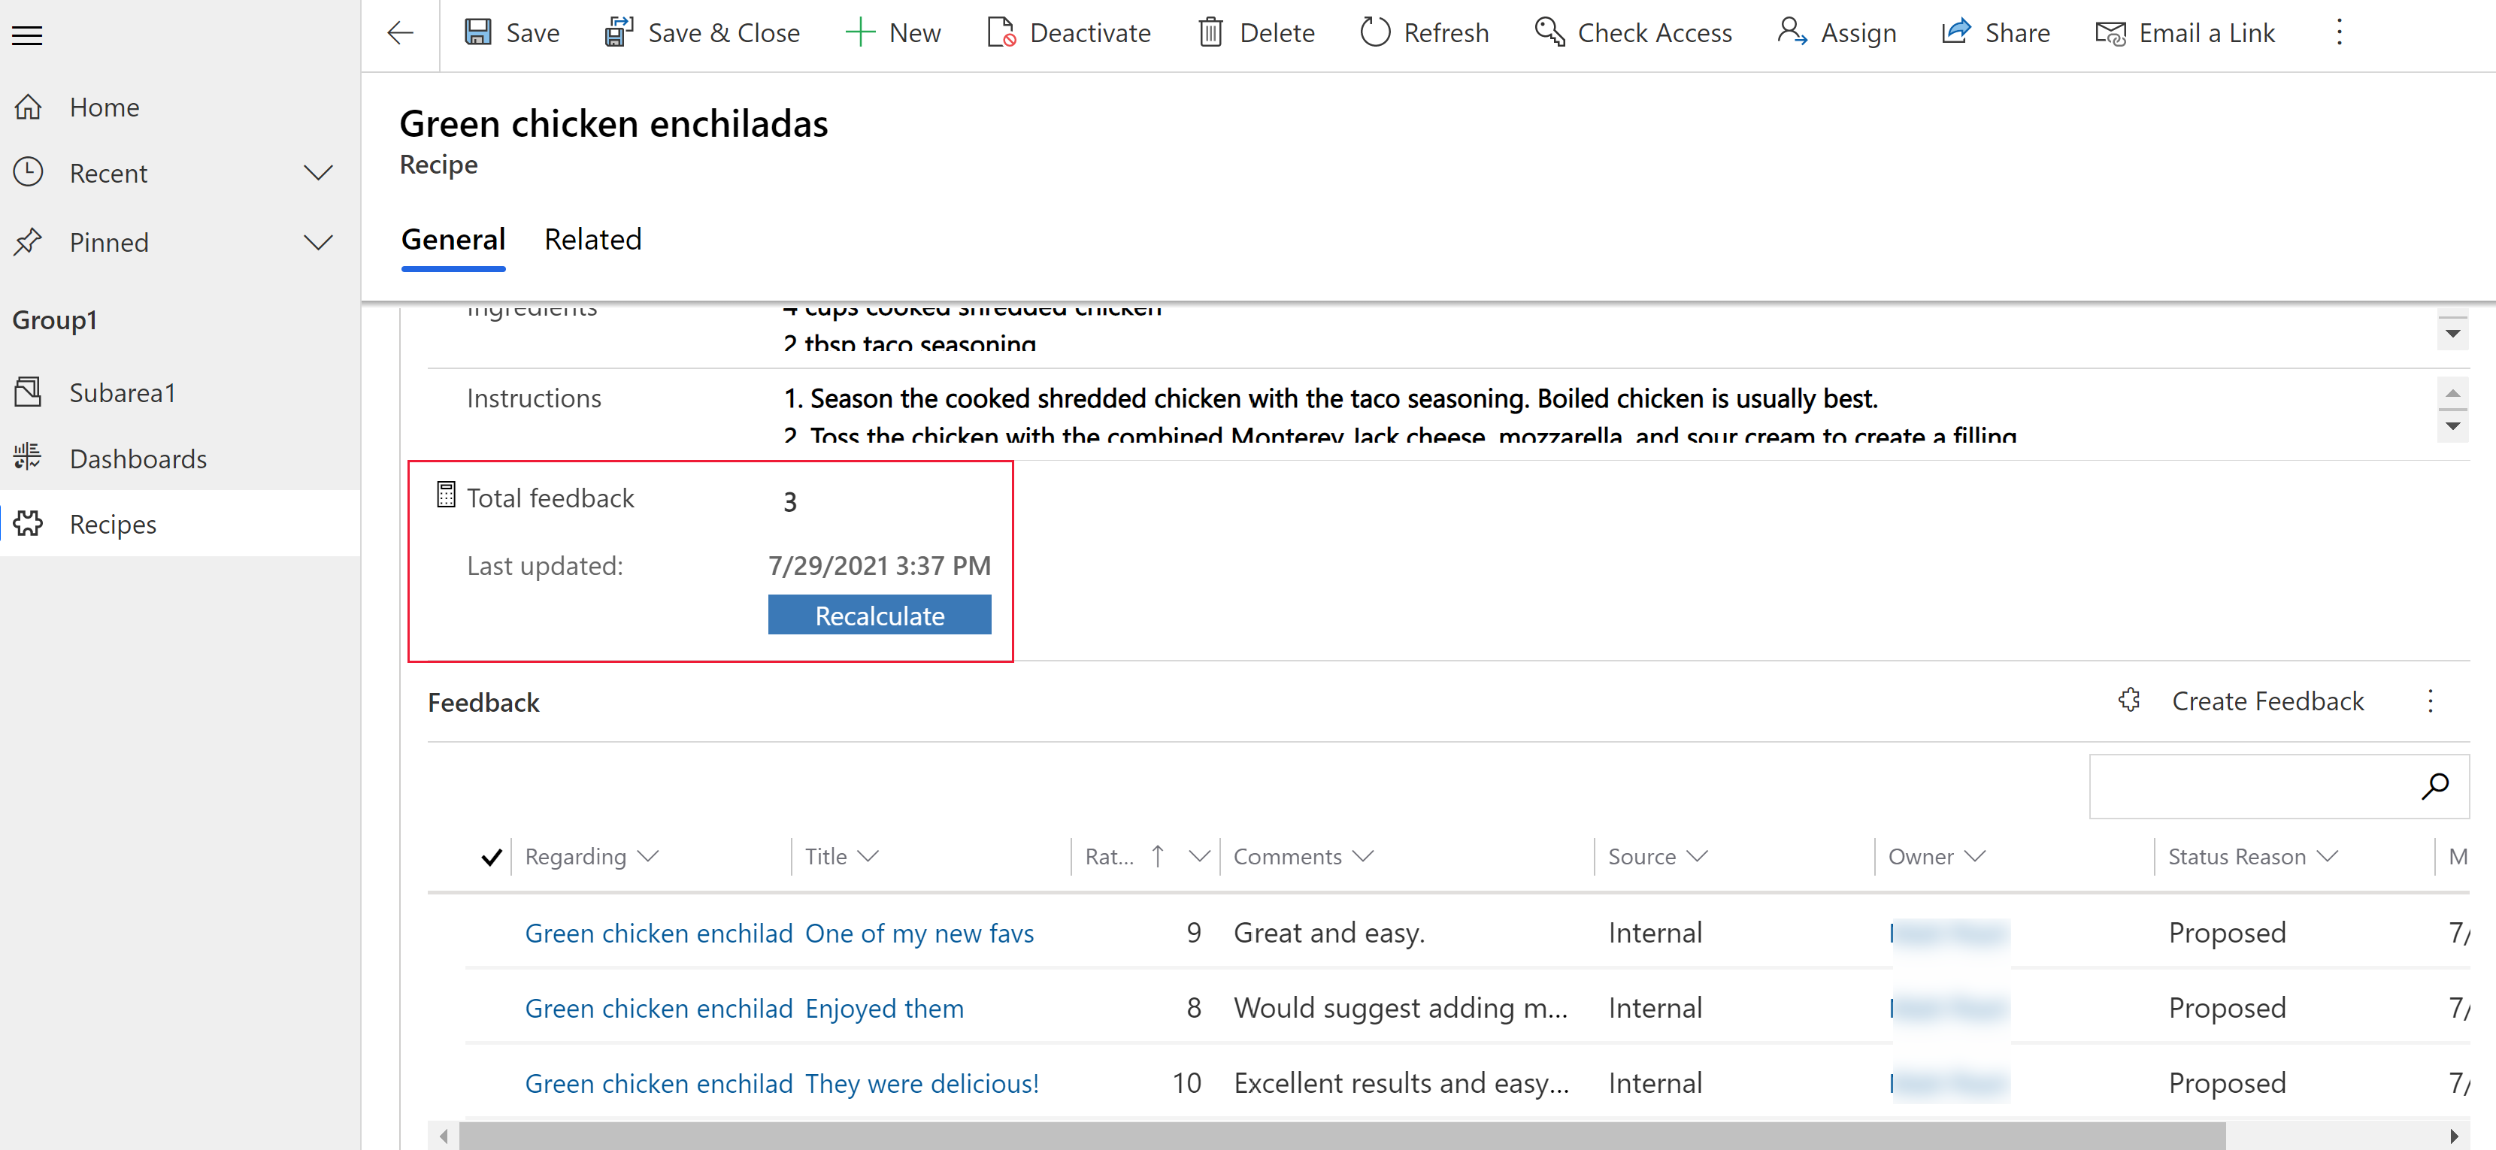The width and height of the screenshot is (2496, 1150).
Task: Click the Refresh icon
Action: coord(1372,32)
